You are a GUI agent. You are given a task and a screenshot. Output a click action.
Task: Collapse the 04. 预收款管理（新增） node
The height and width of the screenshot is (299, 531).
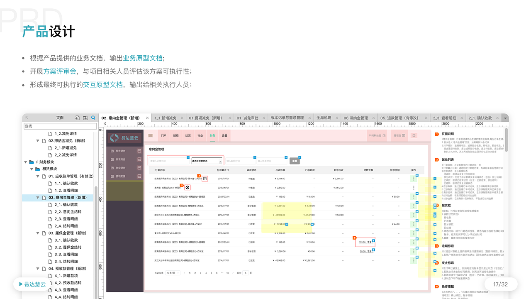click(x=38, y=269)
